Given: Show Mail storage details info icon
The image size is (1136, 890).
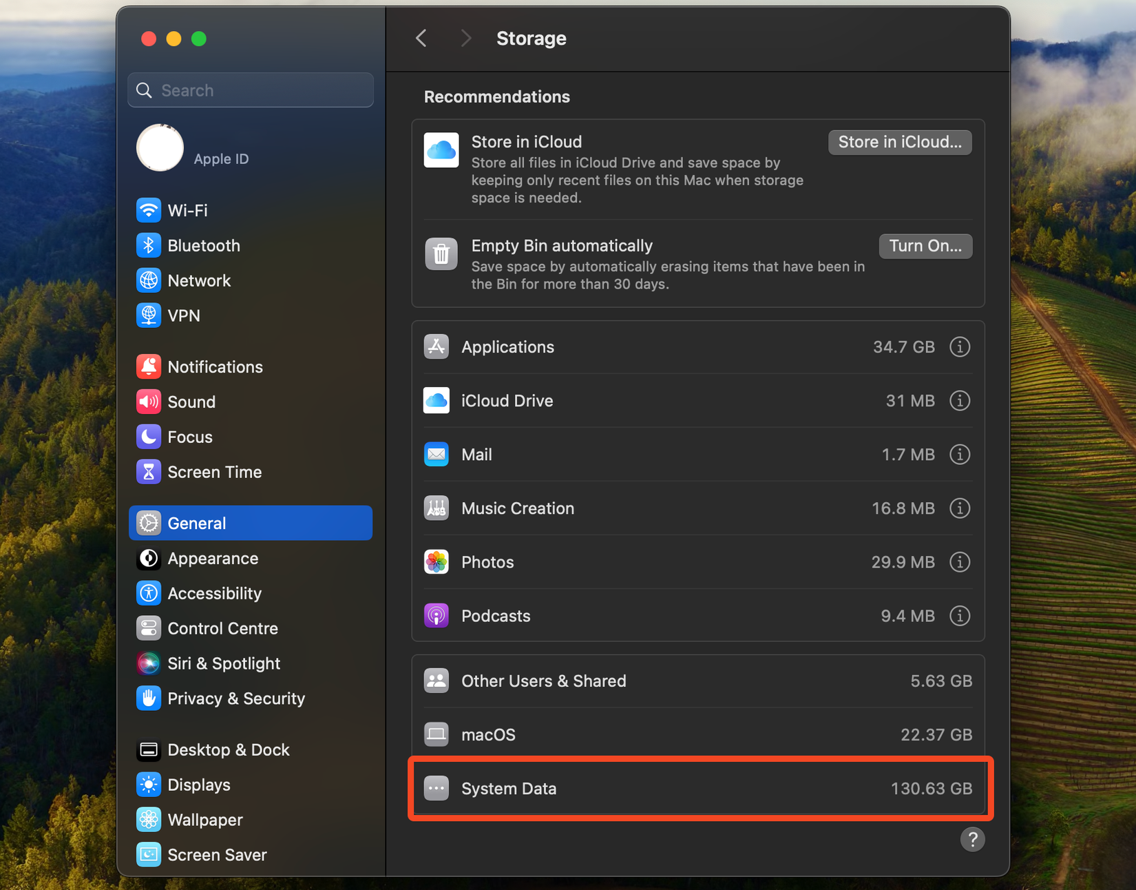Looking at the screenshot, I should click(959, 455).
